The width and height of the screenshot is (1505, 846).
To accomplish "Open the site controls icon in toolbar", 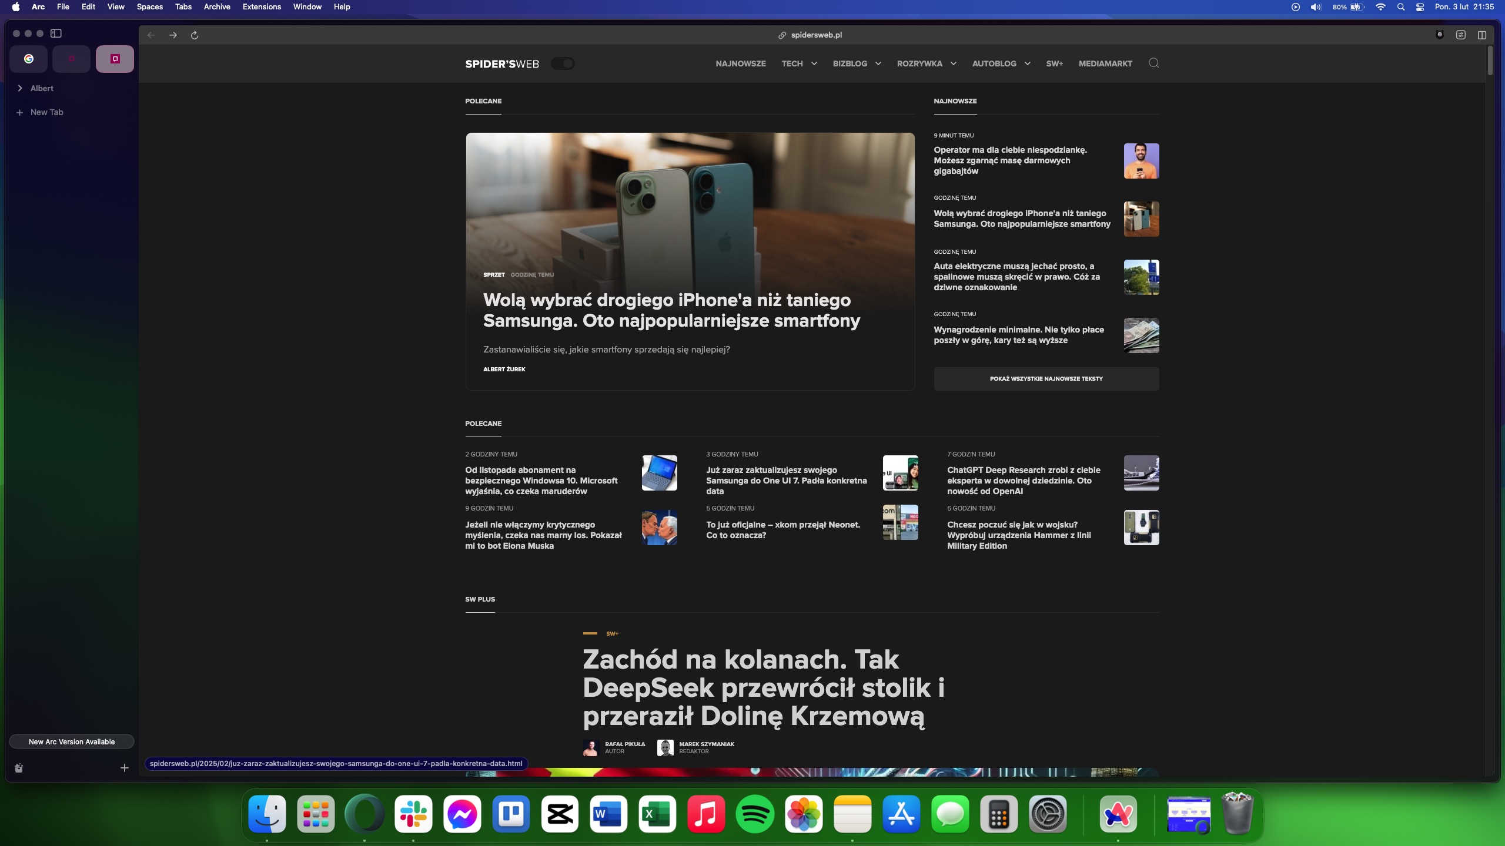I will tap(1460, 35).
